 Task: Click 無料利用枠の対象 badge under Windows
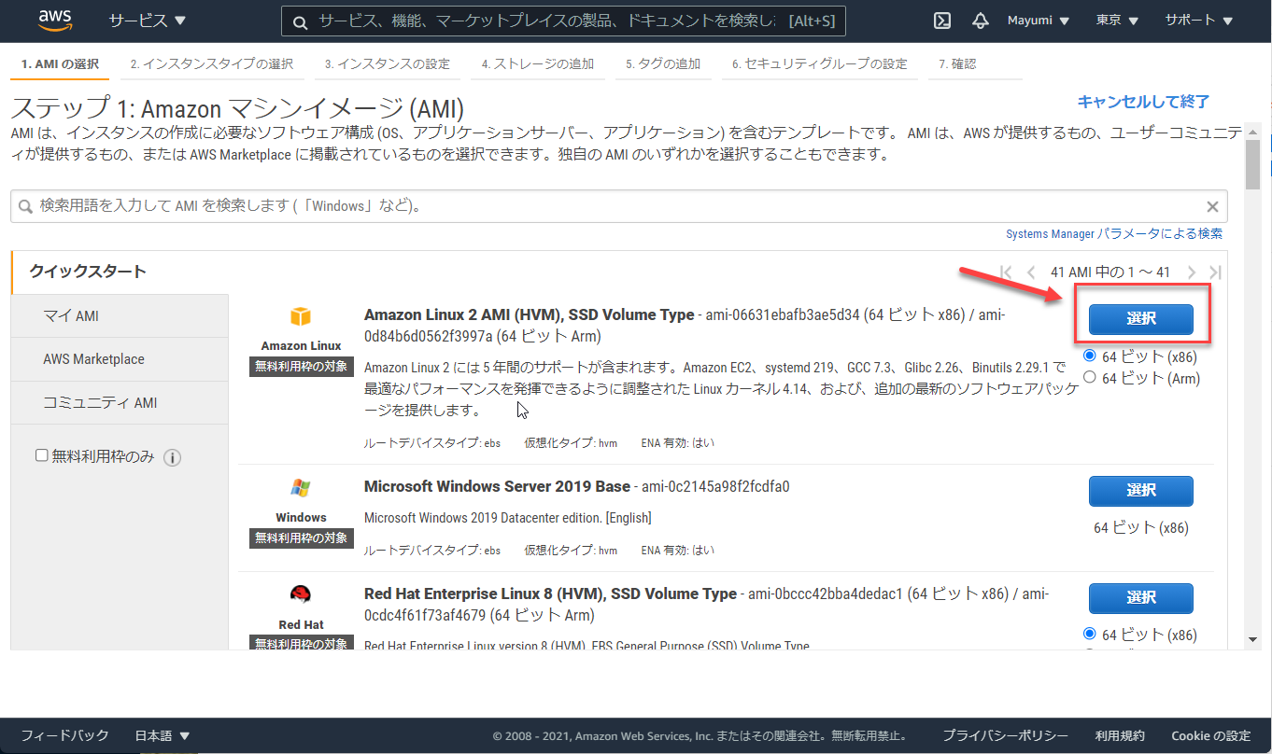tap(302, 538)
